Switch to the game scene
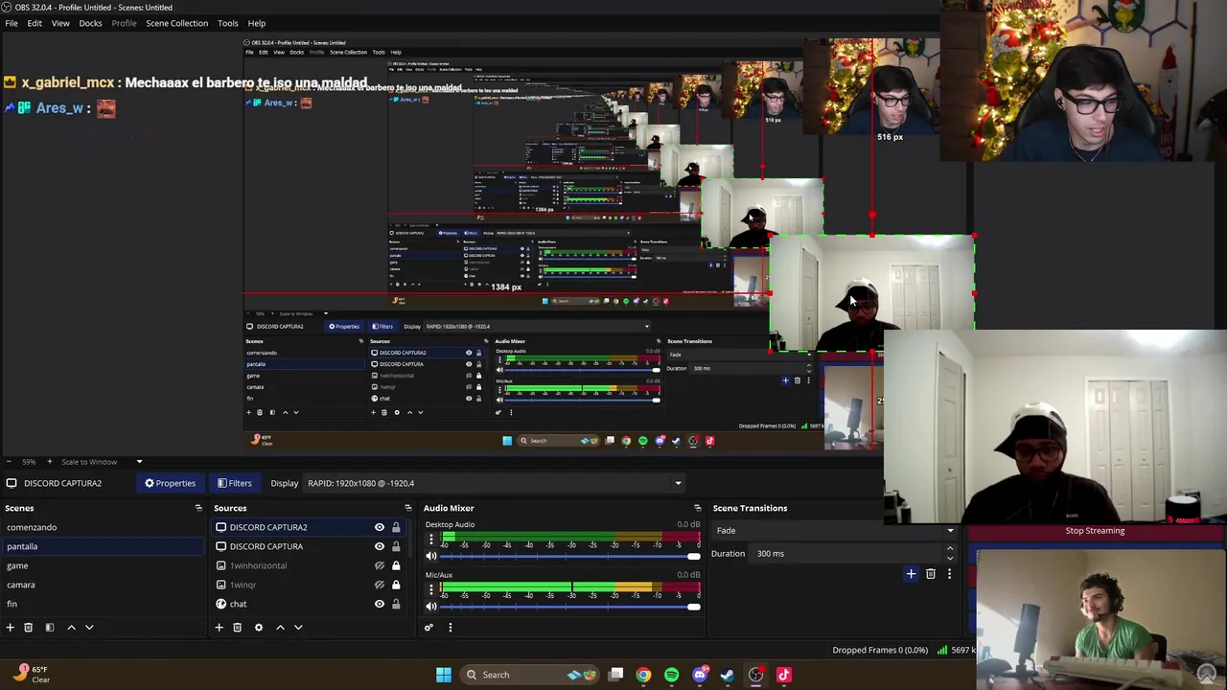This screenshot has width=1227, height=690. 103,565
